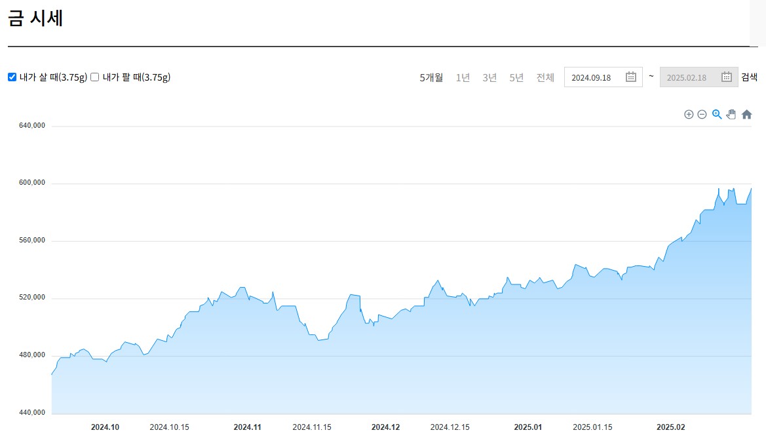Switch to the 1년 period
The height and width of the screenshot is (445, 766).
(x=463, y=78)
